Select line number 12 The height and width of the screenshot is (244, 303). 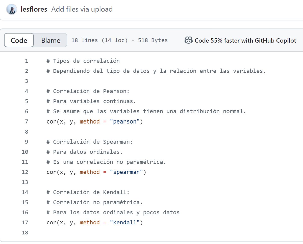[x=25, y=172]
